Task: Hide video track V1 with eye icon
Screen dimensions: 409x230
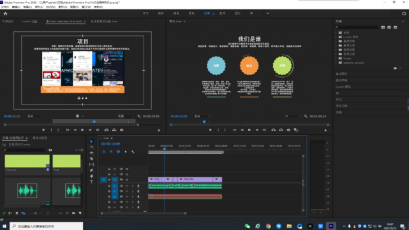Action: (127, 180)
